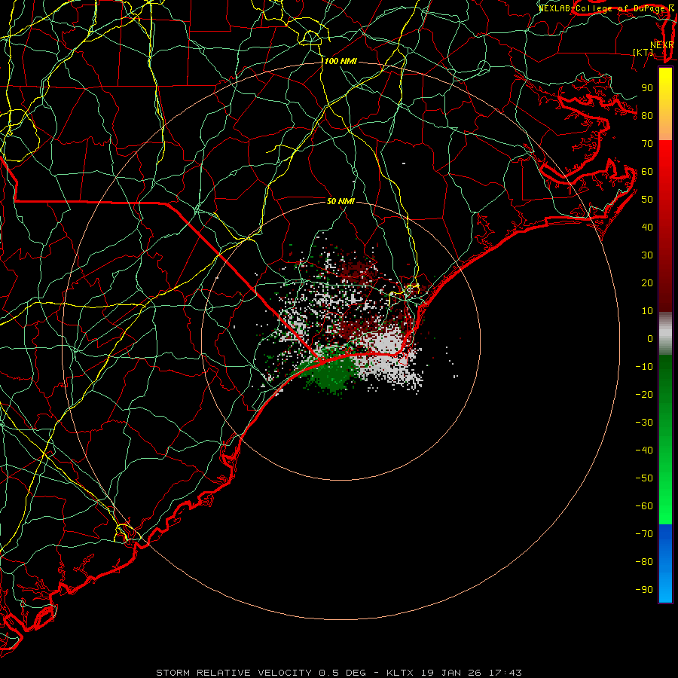Viewport: 678px width, 678px height.
Task: Click the -60 velocity scale label
Action: [x=644, y=506]
